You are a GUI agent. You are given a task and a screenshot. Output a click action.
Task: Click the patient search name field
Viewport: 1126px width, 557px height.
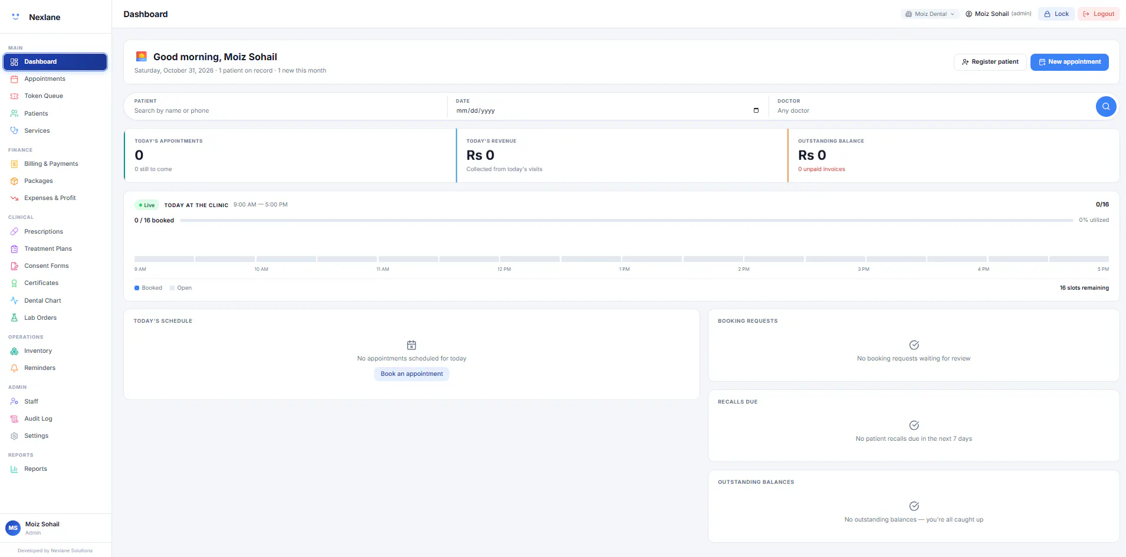[286, 110]
